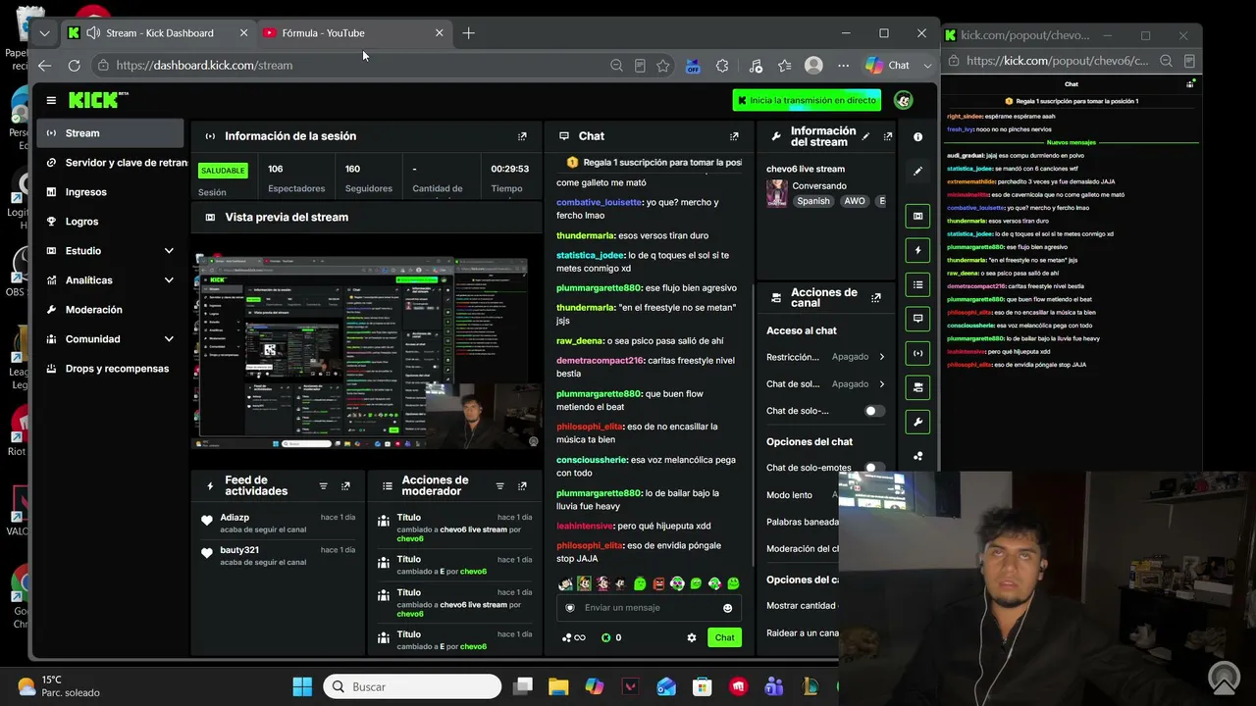This screenshot has height=706, width=1256.
Task: Select the Spanish stream tag
Action: click(x=813, y=201)
